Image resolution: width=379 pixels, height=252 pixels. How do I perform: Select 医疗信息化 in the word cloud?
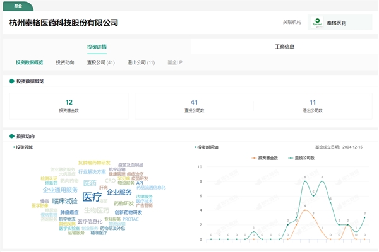coord(90,221)
